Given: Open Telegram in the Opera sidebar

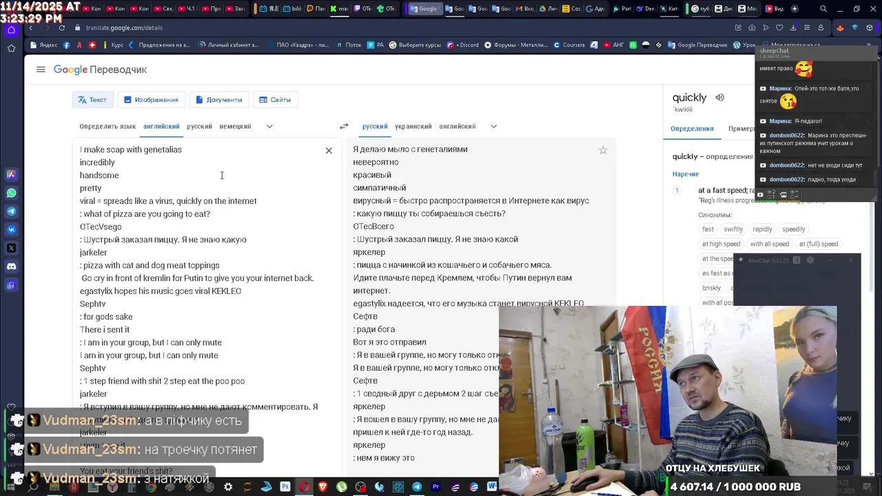Looking at the screenshot, I should point(11,211).
